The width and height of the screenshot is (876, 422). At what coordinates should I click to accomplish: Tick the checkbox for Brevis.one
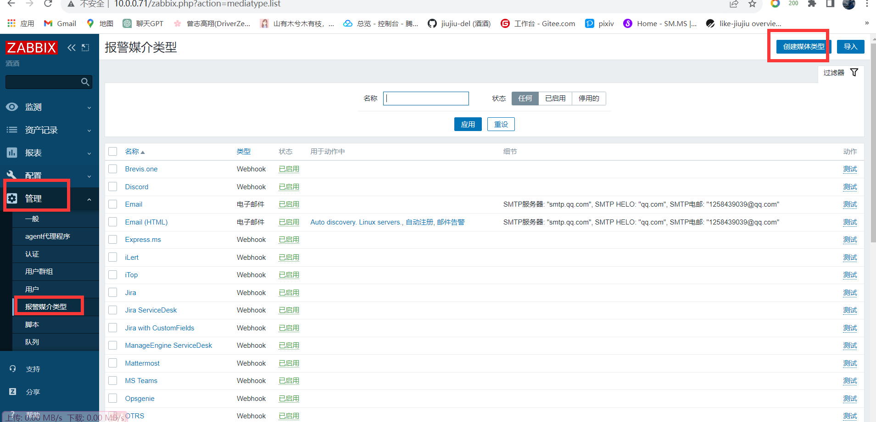pos(113,169)
